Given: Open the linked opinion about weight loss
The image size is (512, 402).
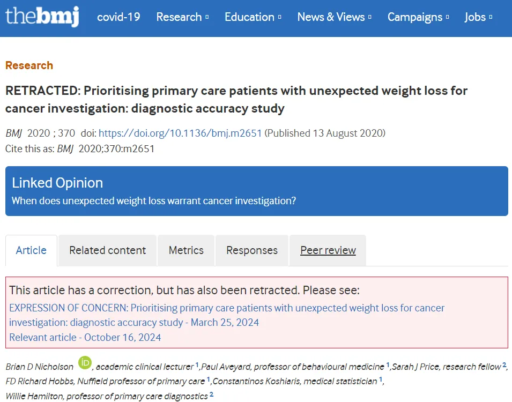Looking at the screenshot, I should (x=154, y=201).
